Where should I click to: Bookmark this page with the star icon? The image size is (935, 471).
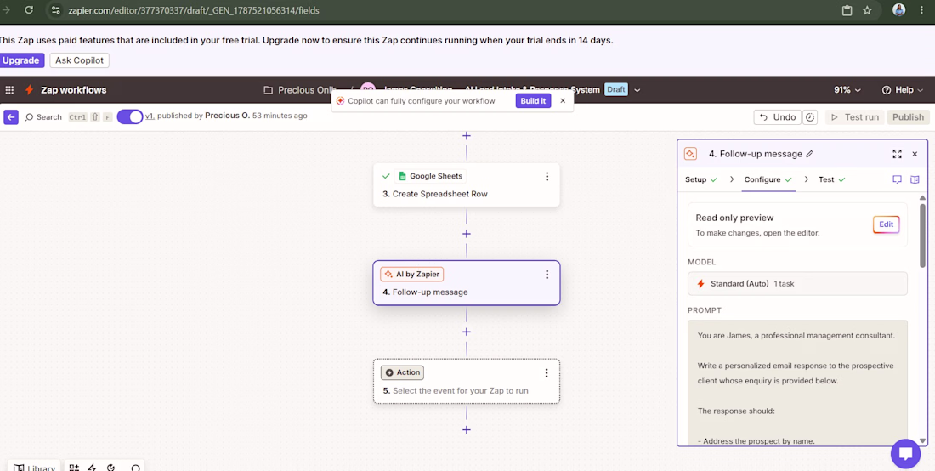pyautogui.click(x=867, y=10)
